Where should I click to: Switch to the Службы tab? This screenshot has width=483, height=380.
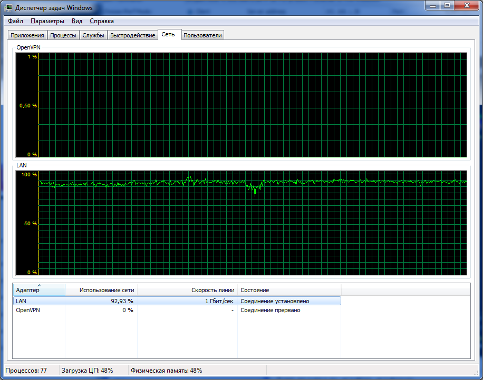[93, 35]
